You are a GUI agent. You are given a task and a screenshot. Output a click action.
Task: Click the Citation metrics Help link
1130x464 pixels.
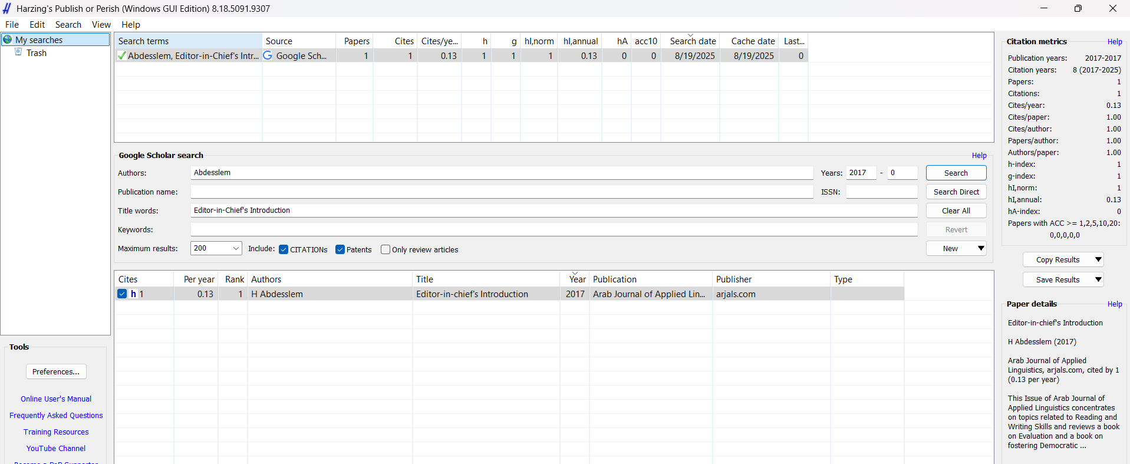point(1115,41)
